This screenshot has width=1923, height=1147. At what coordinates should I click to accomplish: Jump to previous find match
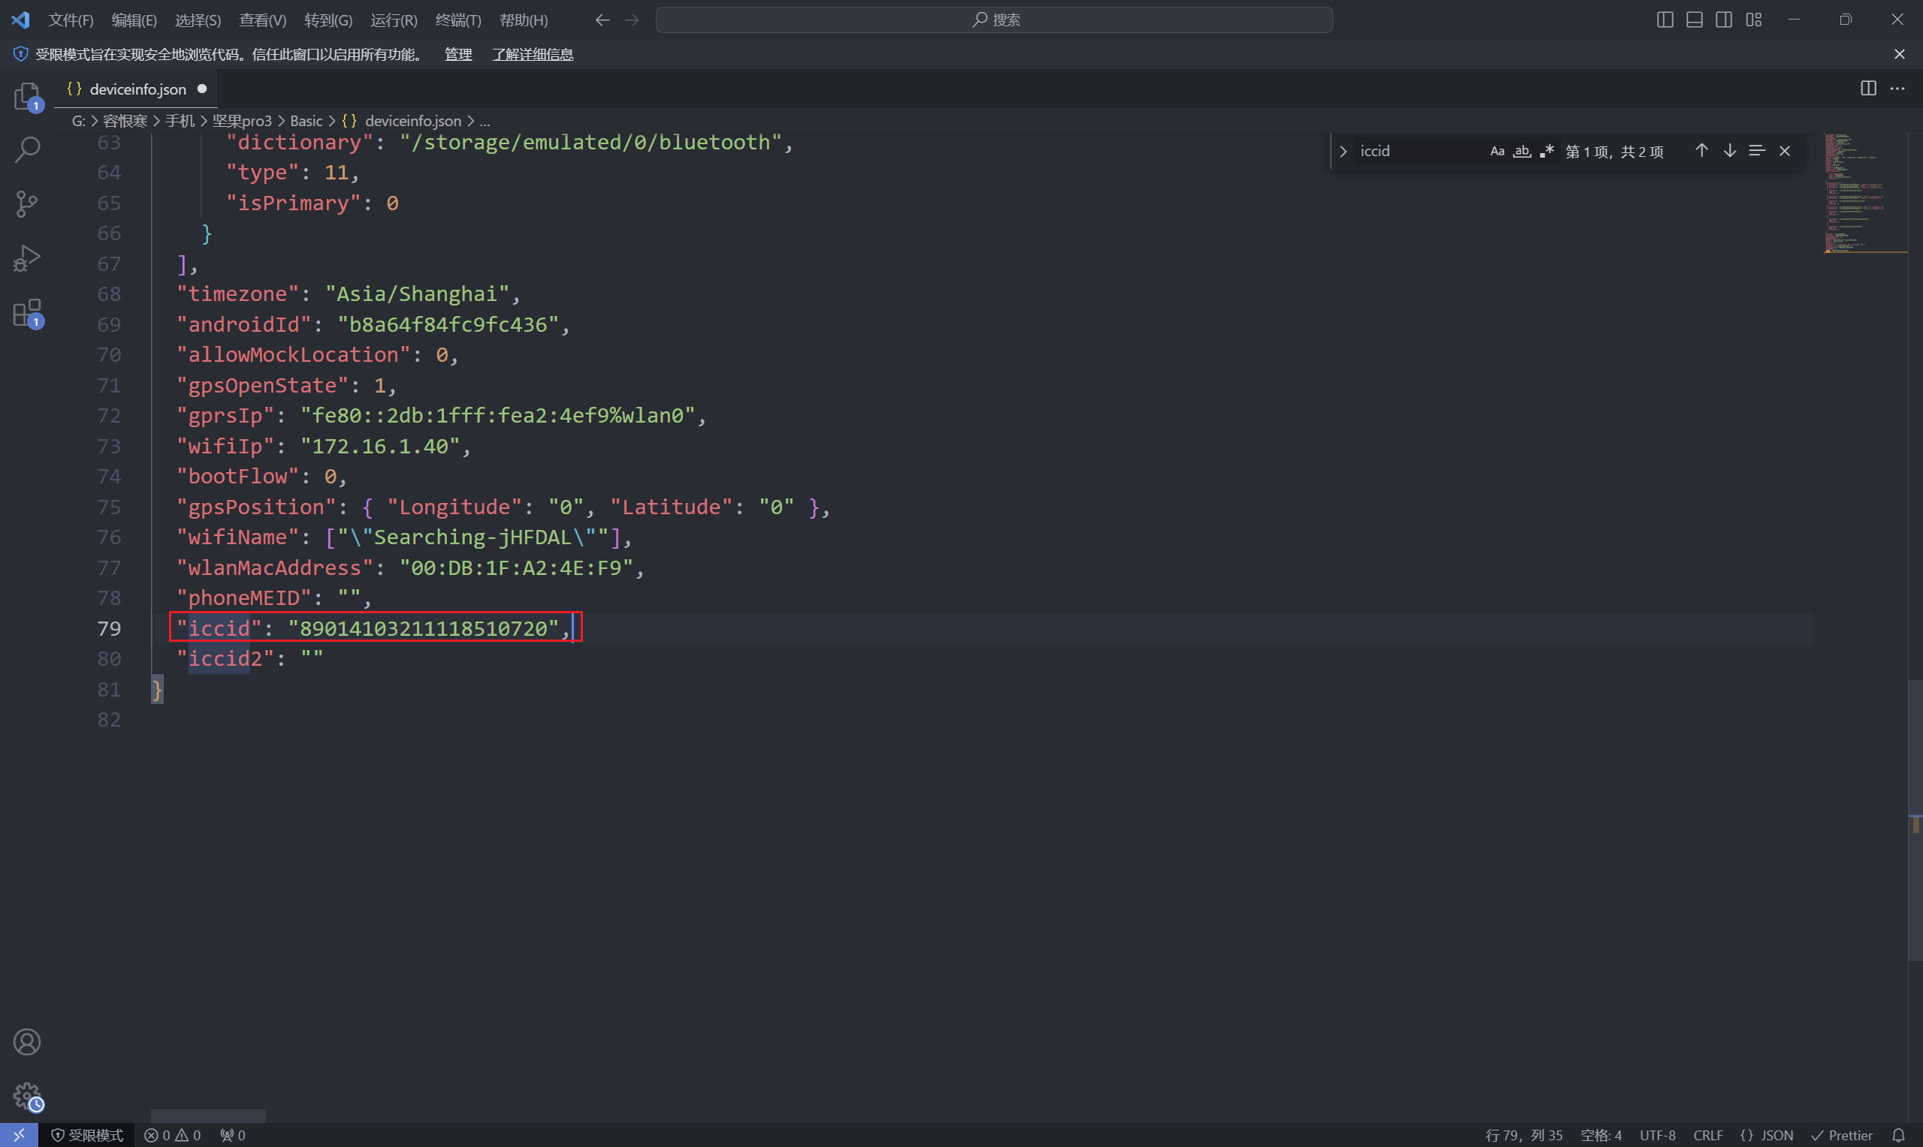[x=1701, y=151]
